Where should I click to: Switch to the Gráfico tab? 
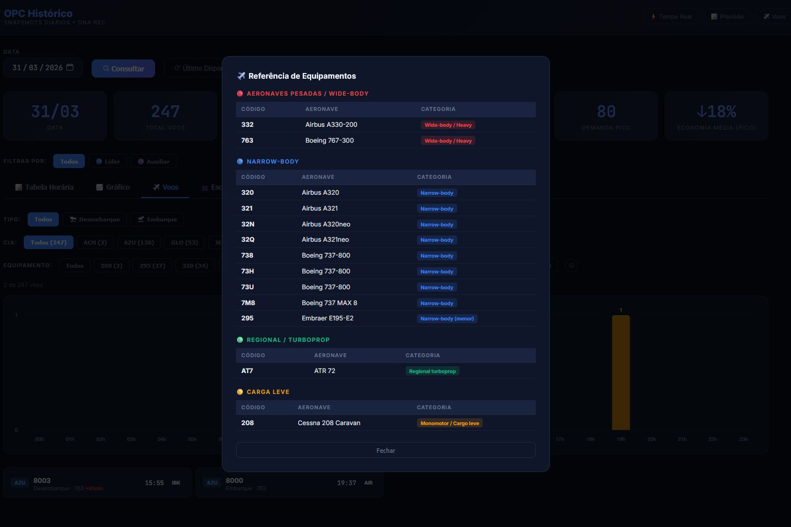pyautogui.click(x=113, y=187)
